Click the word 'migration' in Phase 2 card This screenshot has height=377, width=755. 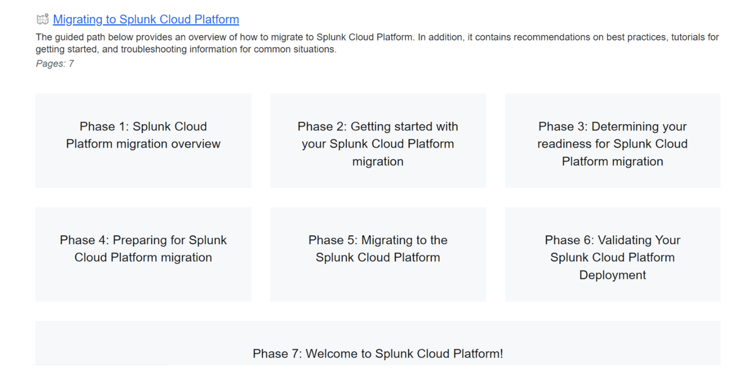[377, 161]
